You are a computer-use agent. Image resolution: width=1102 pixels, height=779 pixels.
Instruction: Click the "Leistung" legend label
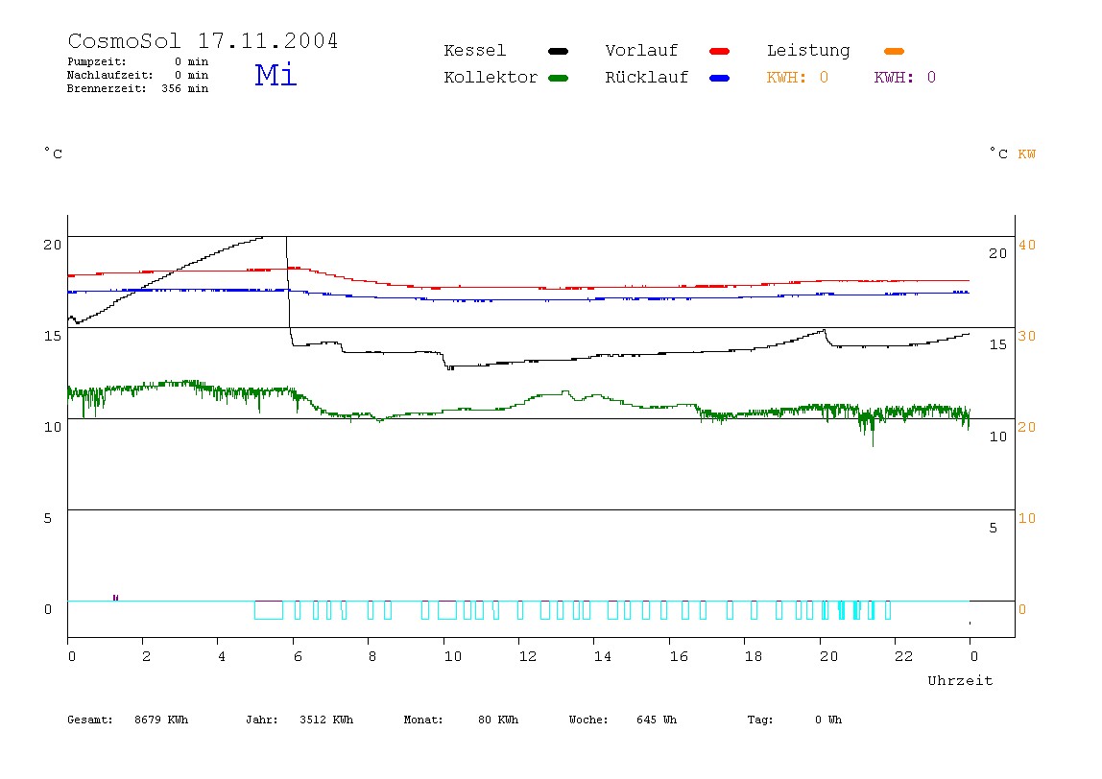808,51
